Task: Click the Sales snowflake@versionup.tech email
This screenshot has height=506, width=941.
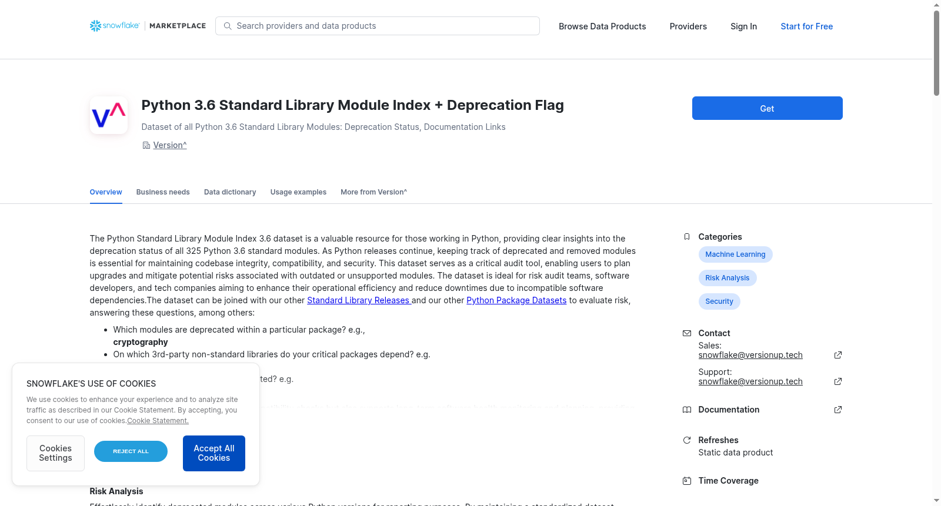Action: click(750, 355)
